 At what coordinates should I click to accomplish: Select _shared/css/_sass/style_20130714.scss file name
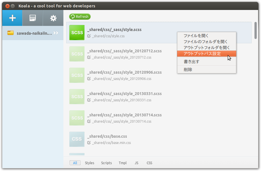(125, 115)
